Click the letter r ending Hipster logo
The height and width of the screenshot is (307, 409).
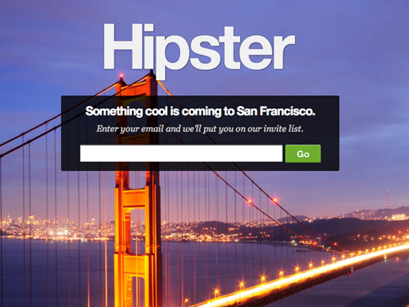[x=284, y=51]
